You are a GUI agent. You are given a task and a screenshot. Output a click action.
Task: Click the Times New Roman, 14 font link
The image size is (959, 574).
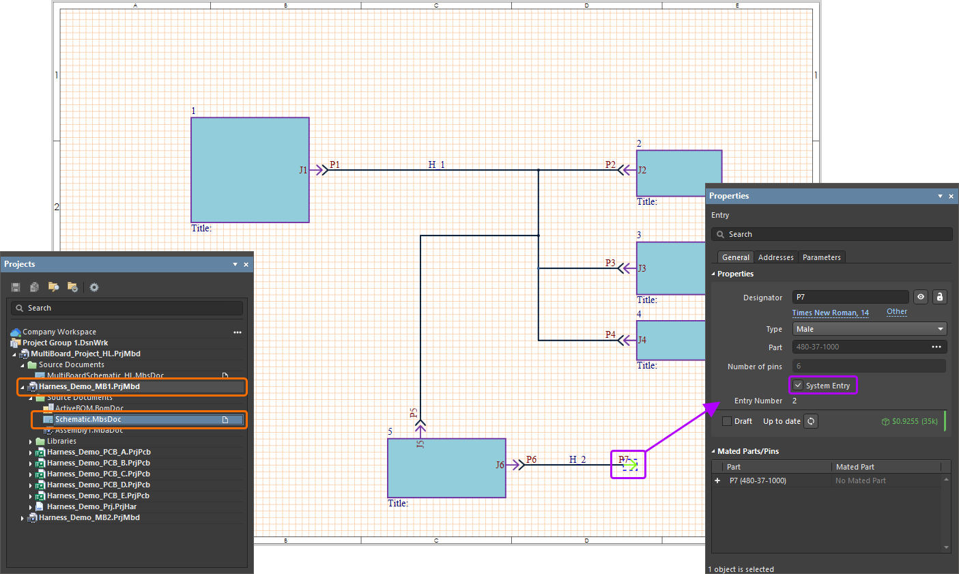[x=830, y=313]
